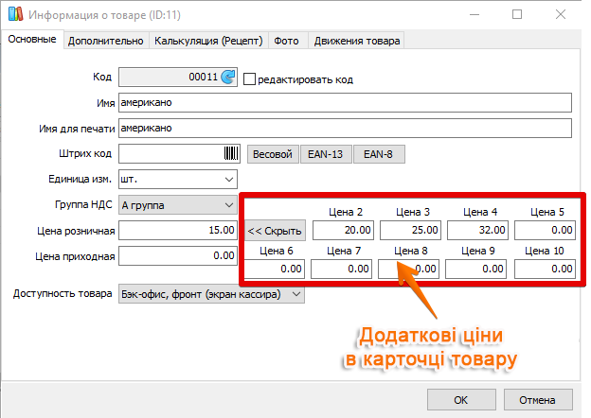
Task: Click the Цена приходная field
Action: tap(178, 256)
